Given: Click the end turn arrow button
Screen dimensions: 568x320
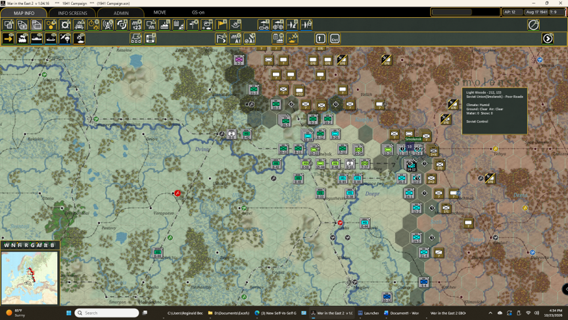Looking at the screenshot, I should coord(548,38).
